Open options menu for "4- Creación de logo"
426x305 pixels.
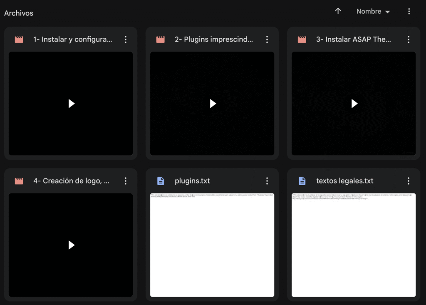click(126, 181)
